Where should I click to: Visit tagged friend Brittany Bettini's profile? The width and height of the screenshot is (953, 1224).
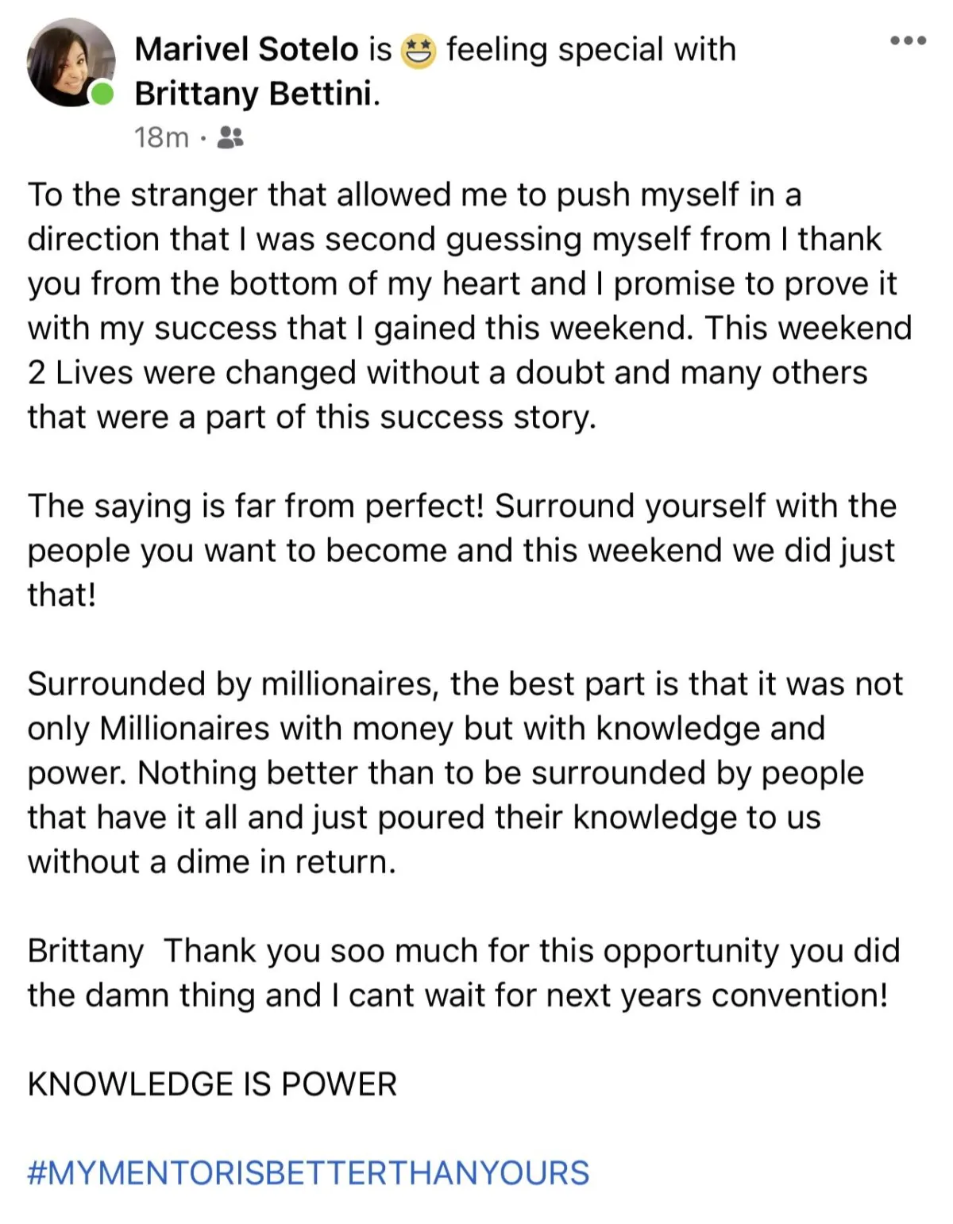point(253,94)
